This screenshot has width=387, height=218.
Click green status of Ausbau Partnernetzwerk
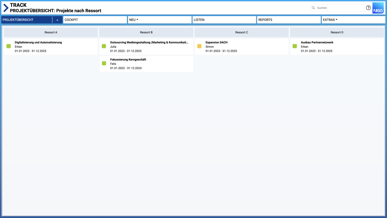point(295,46)
